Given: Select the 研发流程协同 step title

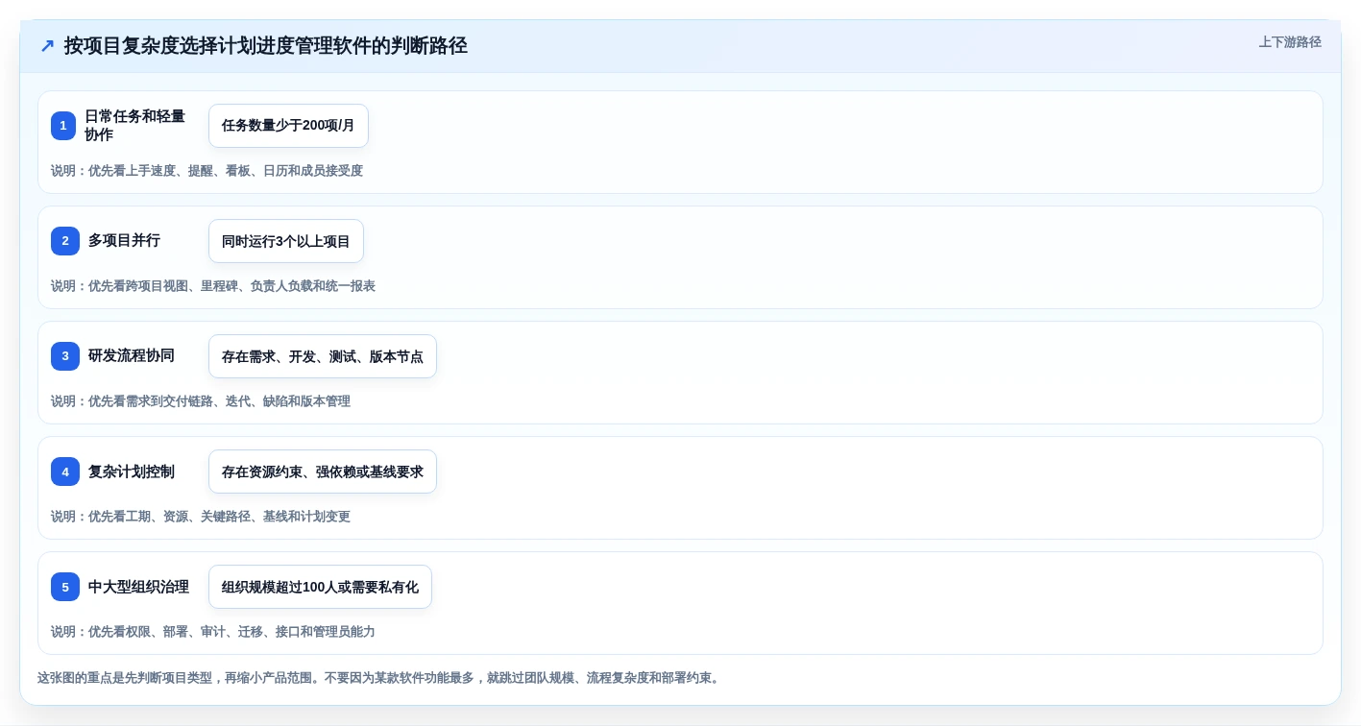Looking at the screenshot, I should click(132, 356).
